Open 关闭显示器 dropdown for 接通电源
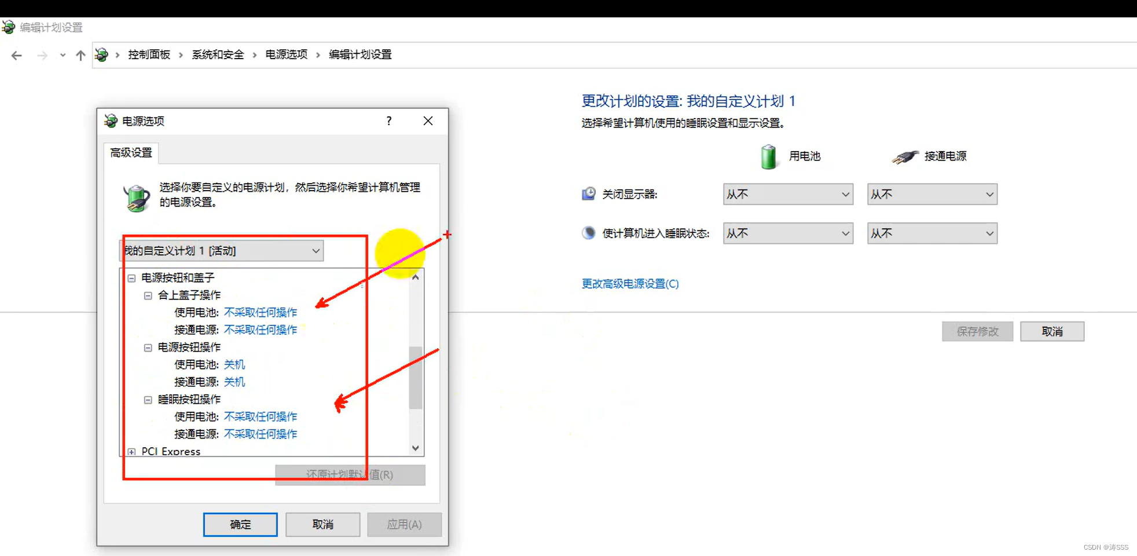The height and width of the screenshot is (556, 1137). click(932, 195)
